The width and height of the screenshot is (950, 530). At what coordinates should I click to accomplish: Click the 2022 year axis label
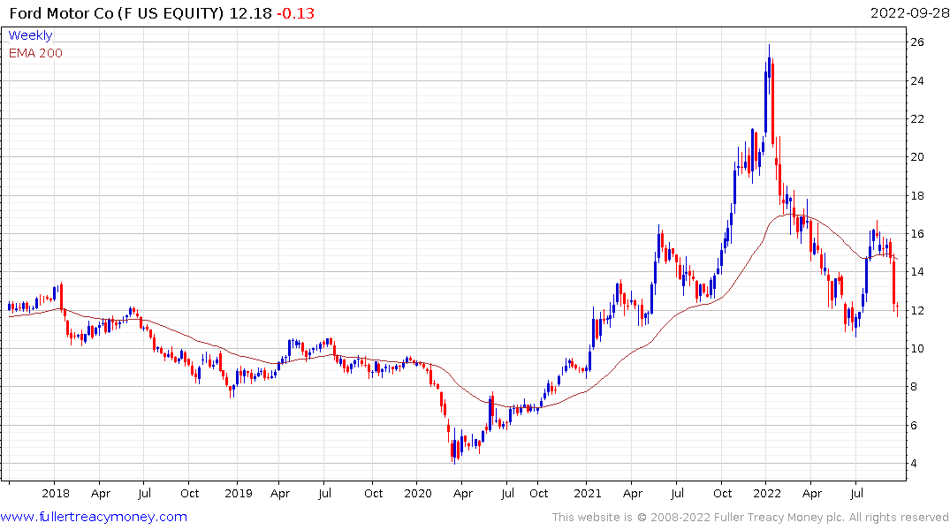[x=766, y=494]
